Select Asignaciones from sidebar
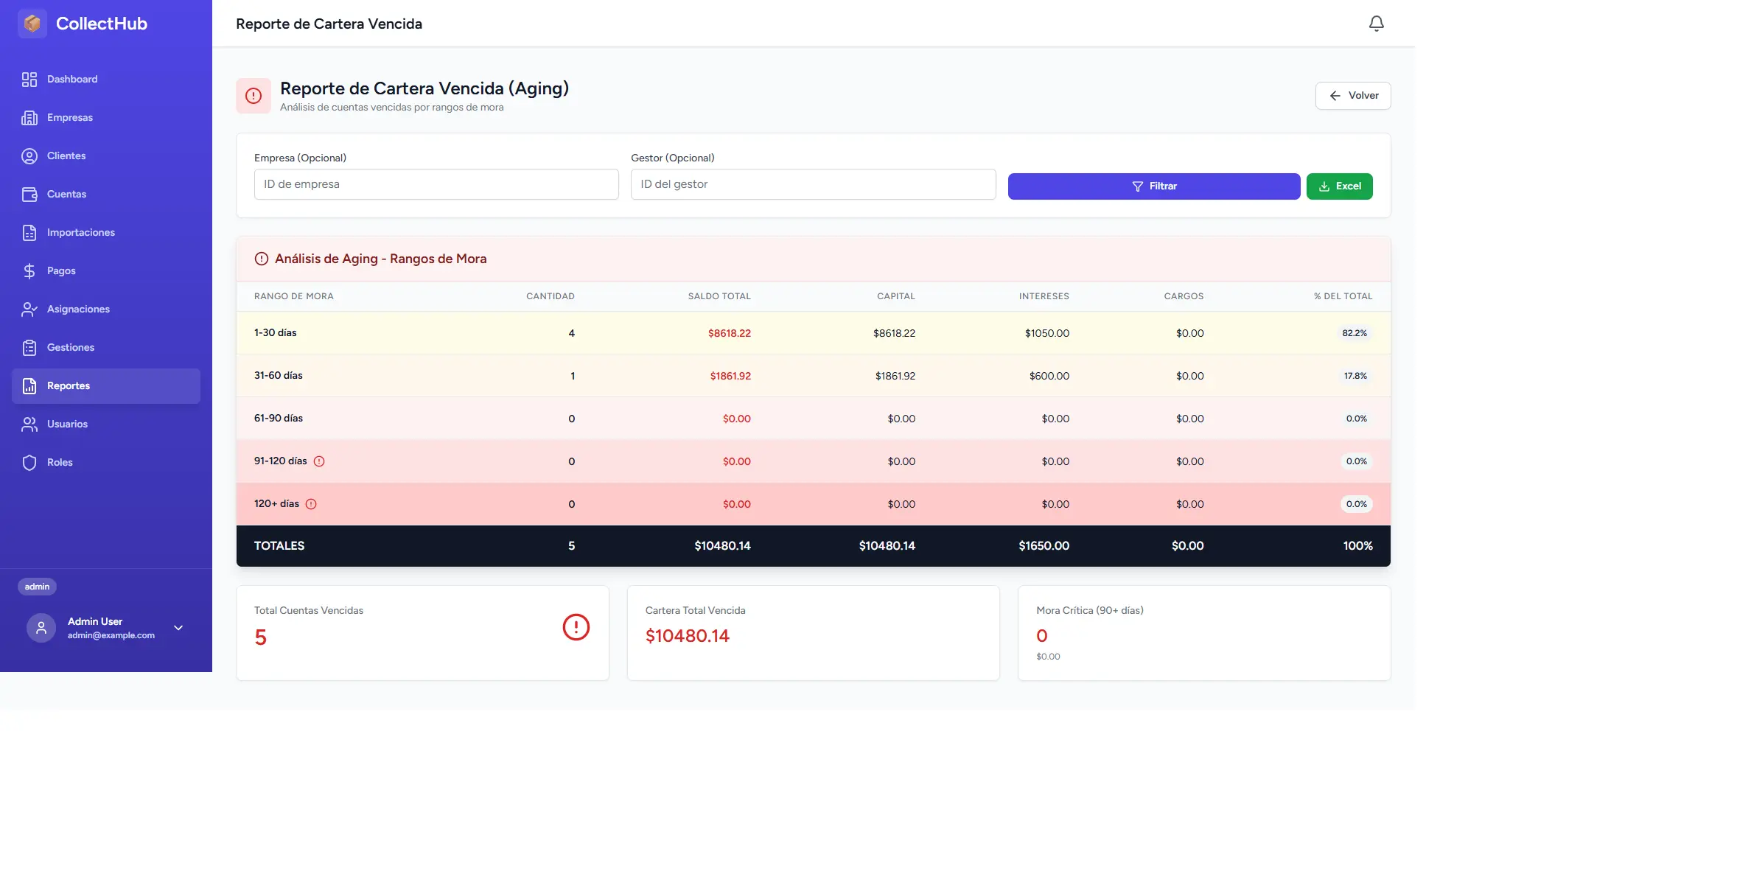 78,310
